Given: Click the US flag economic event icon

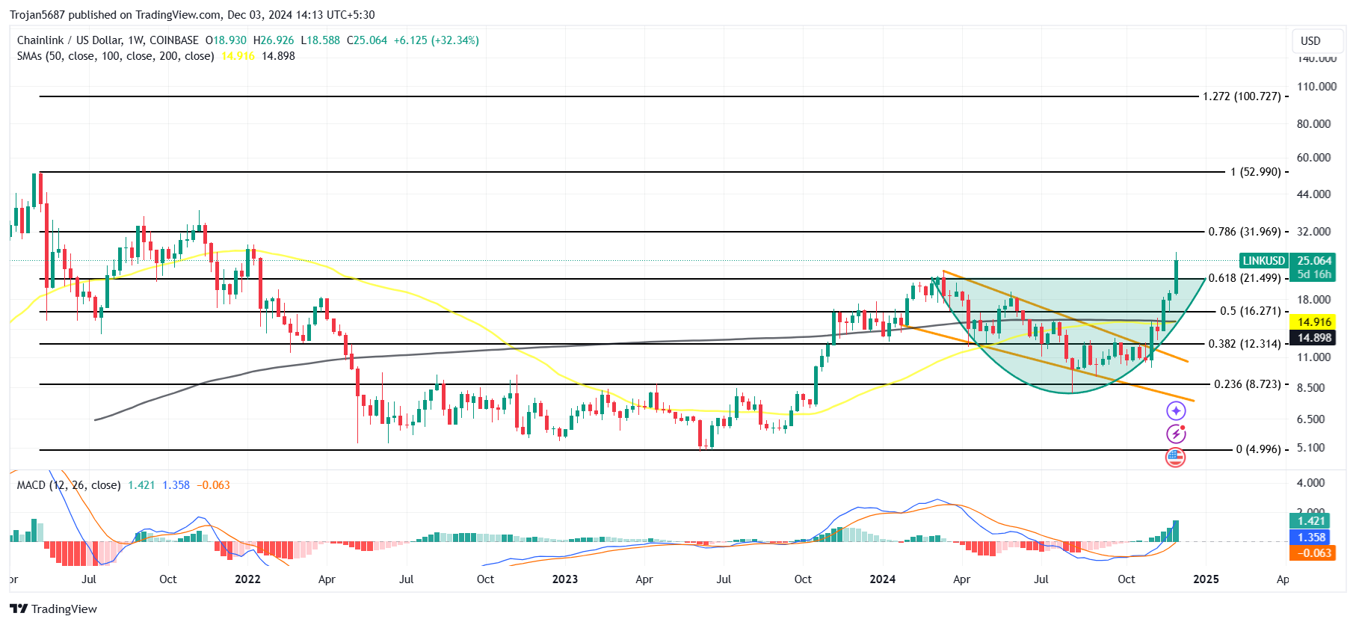Looking at the screenshot, I should click(1176, 458).
